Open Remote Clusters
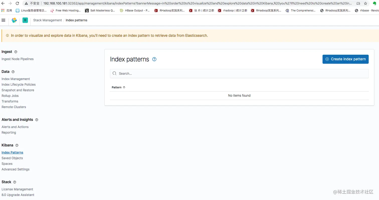Viewport: 379px width, 200px height. (14, 107)
